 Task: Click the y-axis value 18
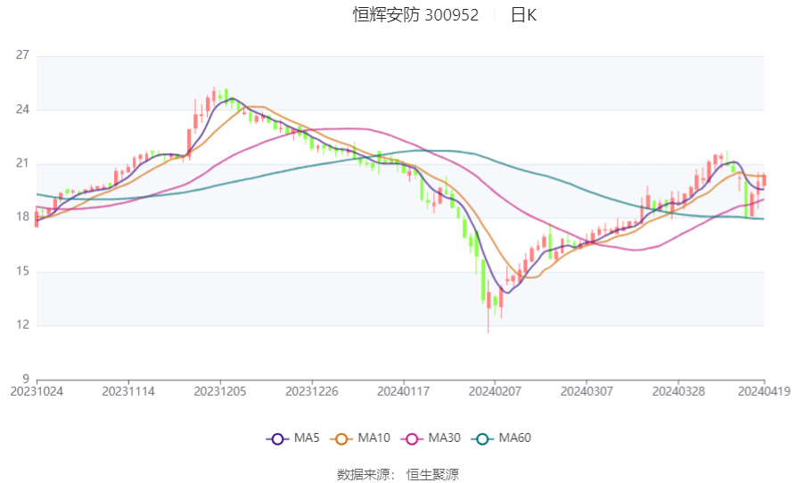(22, 217)
